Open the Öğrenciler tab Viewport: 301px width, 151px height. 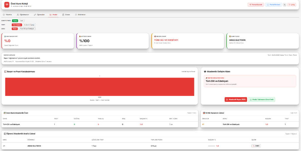pyautogui.click(x=39, y=15)
